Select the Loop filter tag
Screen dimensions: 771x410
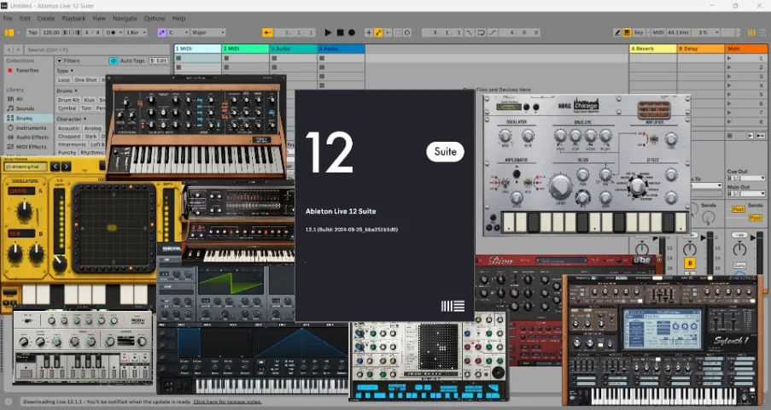click(64, 79)
